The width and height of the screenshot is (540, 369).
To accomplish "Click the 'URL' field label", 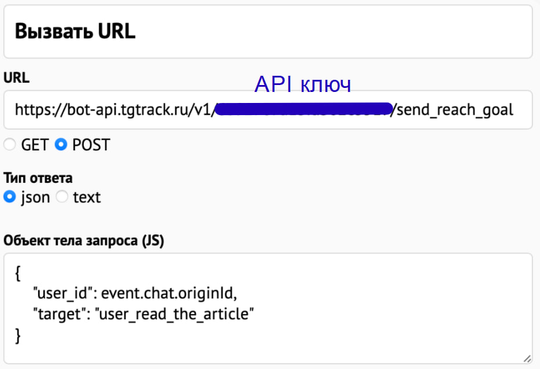I will coord(16,77).
